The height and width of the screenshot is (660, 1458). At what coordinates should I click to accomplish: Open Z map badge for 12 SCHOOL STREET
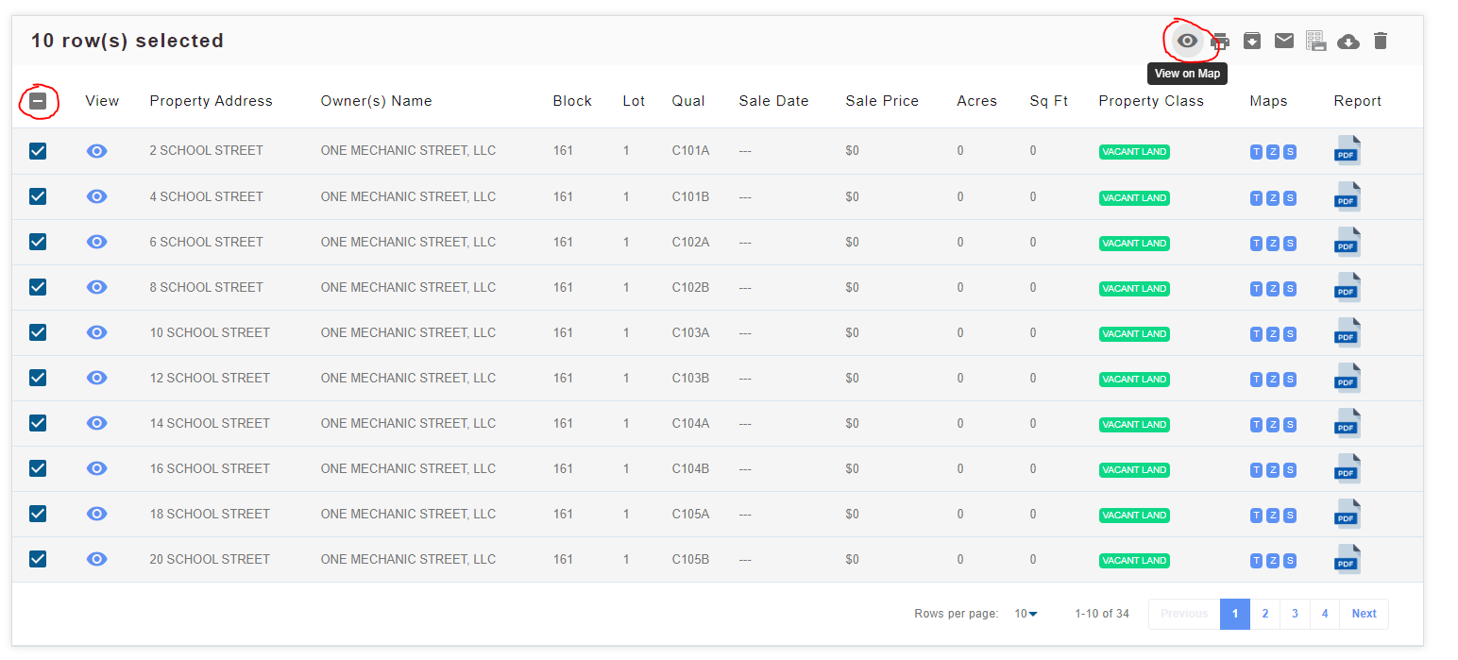coord(1273,379)
